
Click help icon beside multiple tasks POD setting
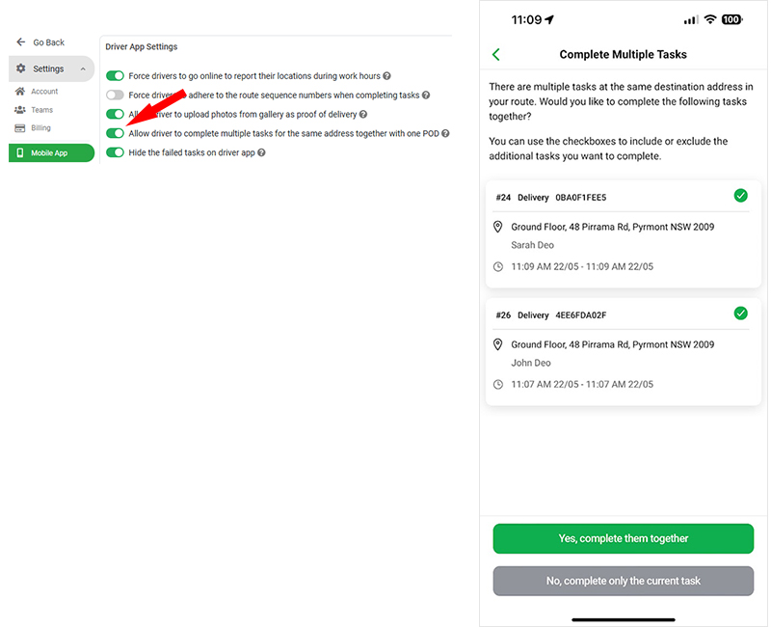pyautogui.click(x=446, y=133)
